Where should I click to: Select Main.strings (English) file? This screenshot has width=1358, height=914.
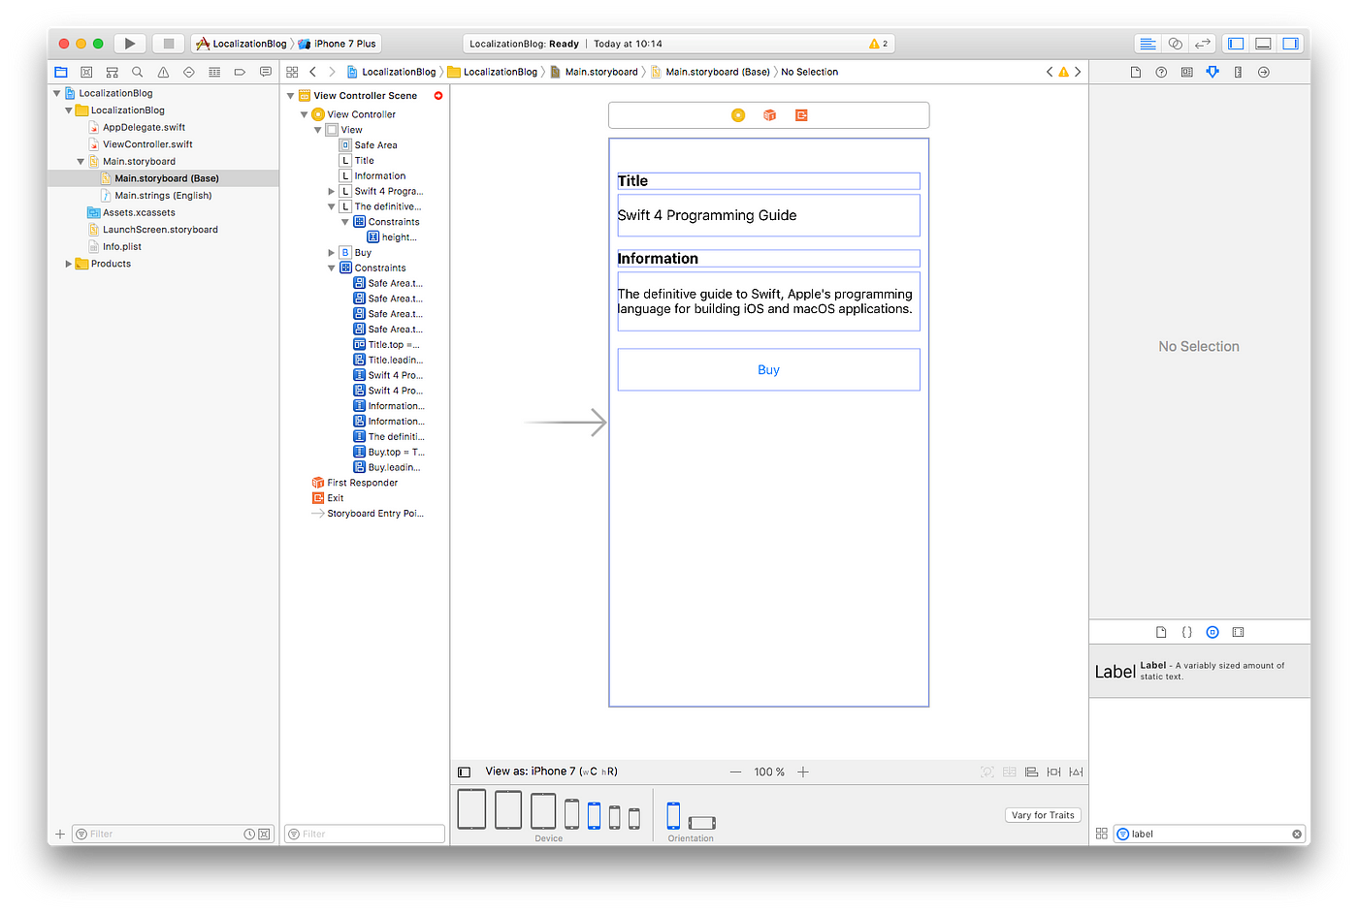tap(163, 196)
